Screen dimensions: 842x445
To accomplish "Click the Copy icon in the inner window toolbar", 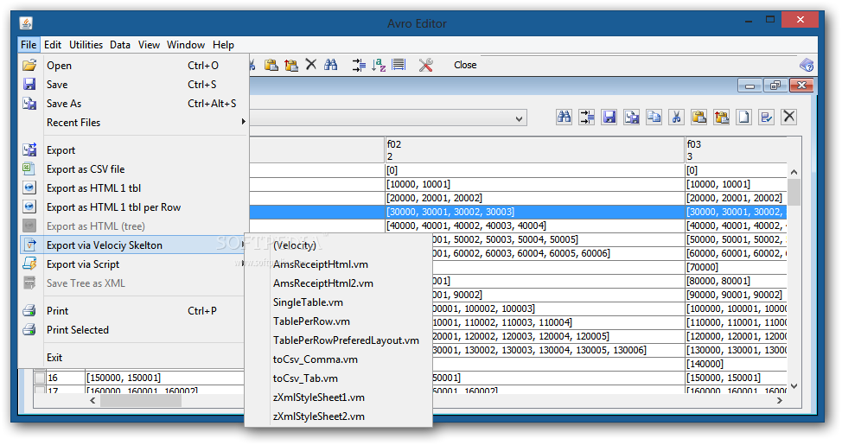I will pos(654,117).
